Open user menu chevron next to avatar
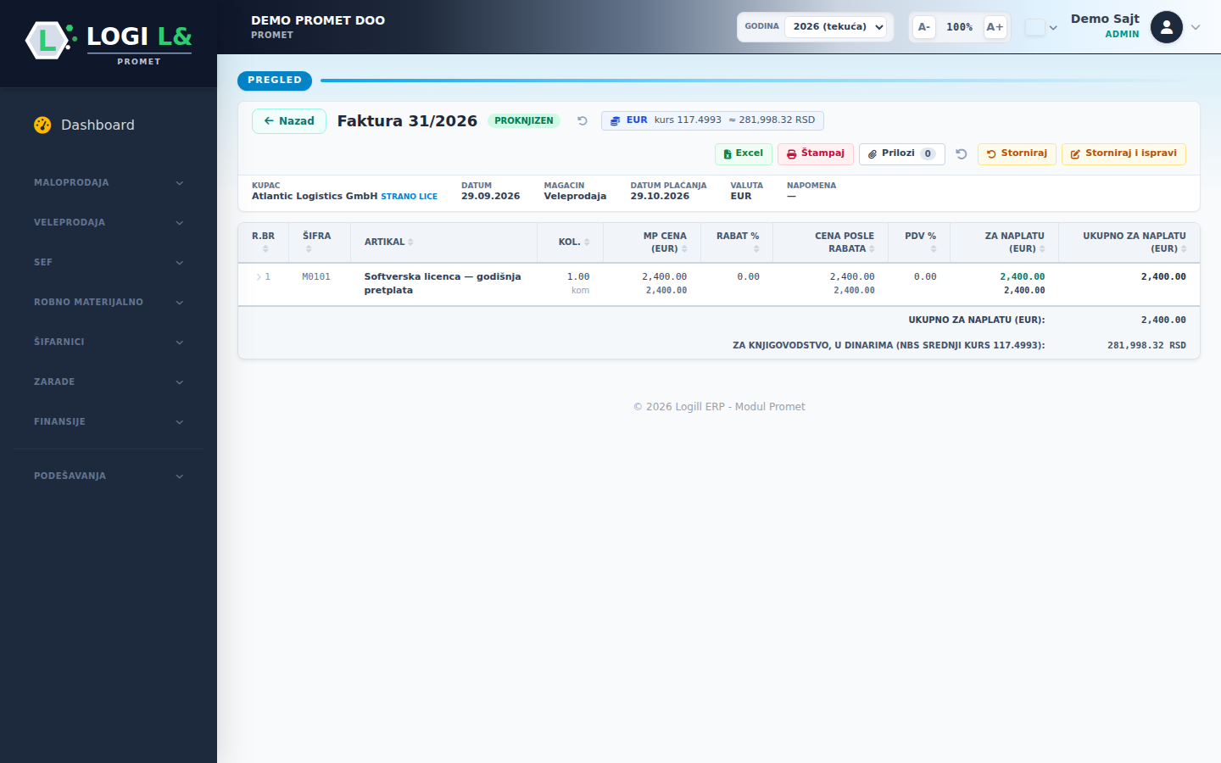The height and width of the screenshot is (763, 1221). (1196, 27)
